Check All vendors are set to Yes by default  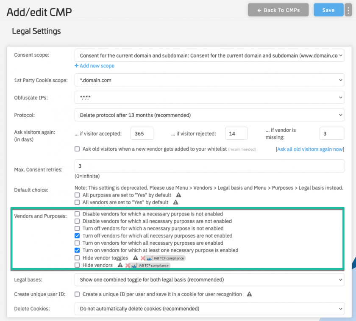point(77,202)
